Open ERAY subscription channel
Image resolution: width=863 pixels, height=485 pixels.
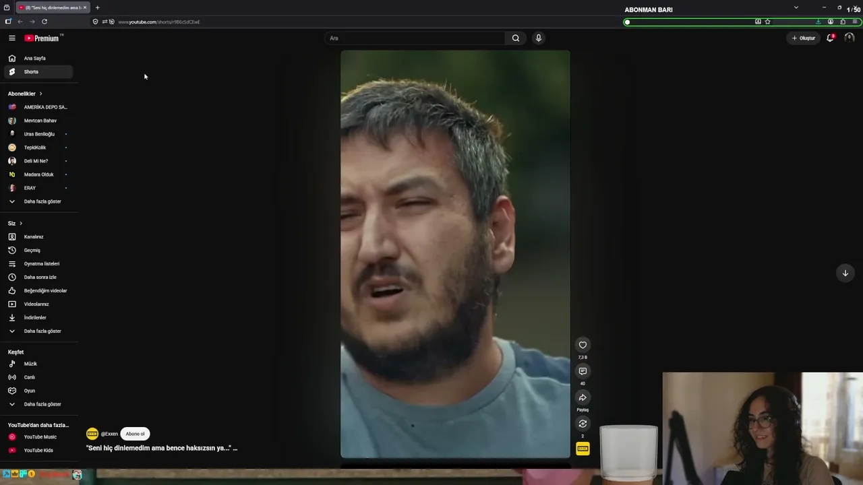pos(38,188)
